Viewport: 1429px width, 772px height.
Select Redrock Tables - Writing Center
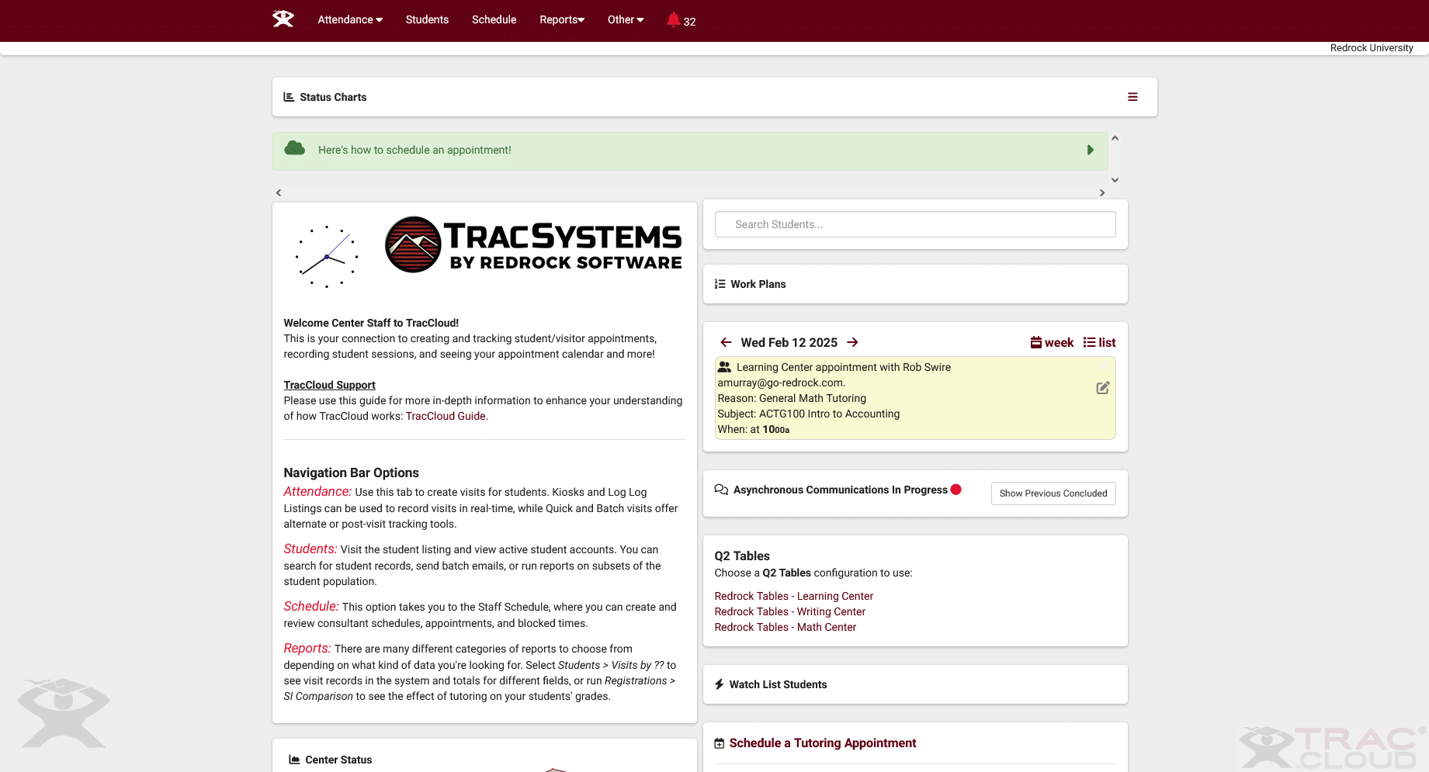(789, 612)
